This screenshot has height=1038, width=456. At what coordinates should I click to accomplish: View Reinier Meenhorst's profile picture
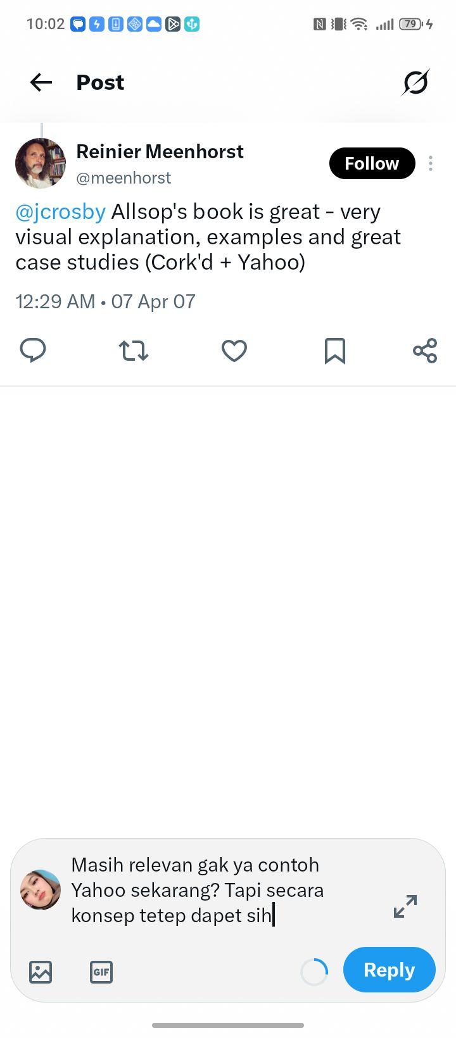tap(41, 163)
